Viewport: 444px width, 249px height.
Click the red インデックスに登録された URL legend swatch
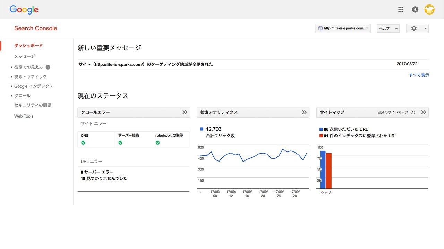[321, 136]
